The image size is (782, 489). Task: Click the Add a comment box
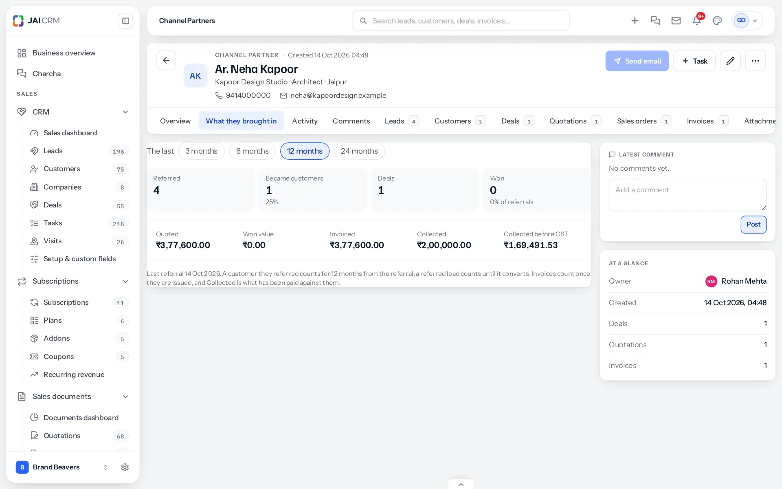click(x=688, y=195)
